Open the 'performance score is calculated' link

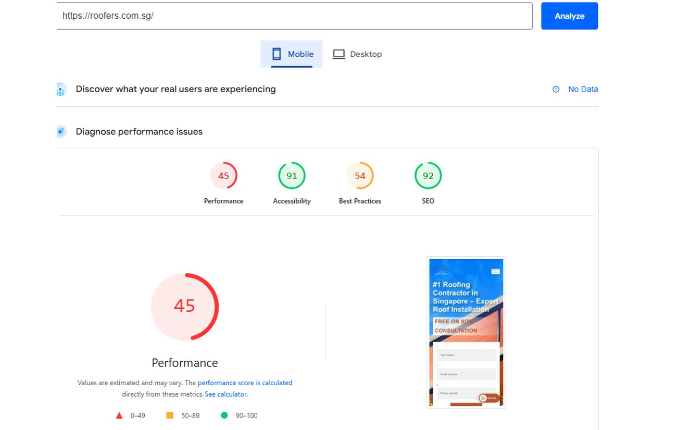245,383
